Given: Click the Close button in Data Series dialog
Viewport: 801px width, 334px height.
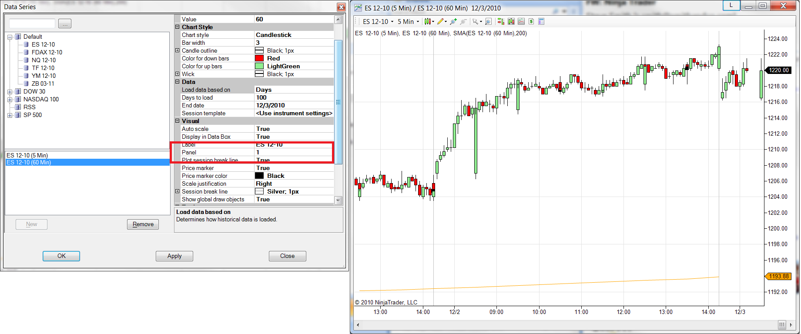Looking at the screenshot, I should point(288,256).
